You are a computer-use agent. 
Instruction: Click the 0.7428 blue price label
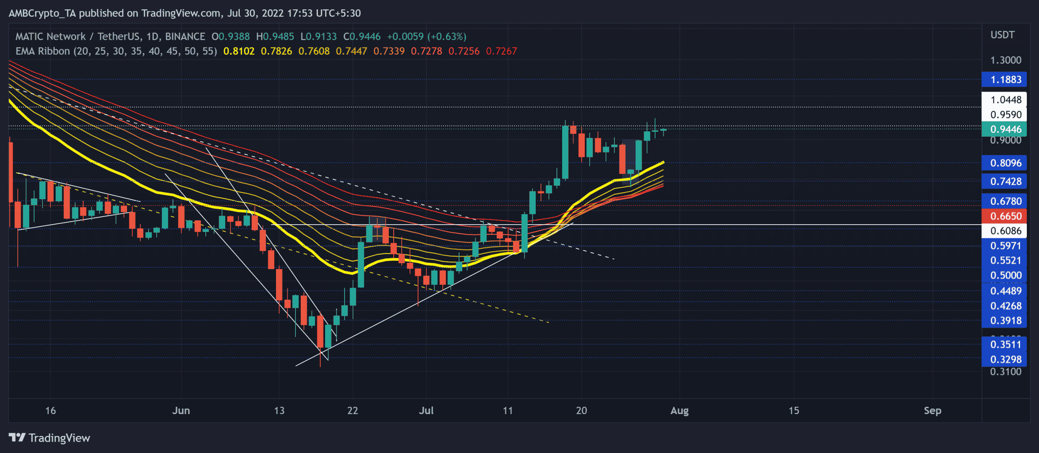click(x=1005, y=181)
